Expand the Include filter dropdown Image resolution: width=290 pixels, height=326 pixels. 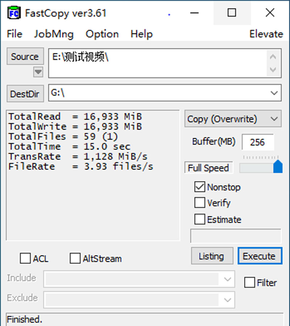[x=227, y=279]
